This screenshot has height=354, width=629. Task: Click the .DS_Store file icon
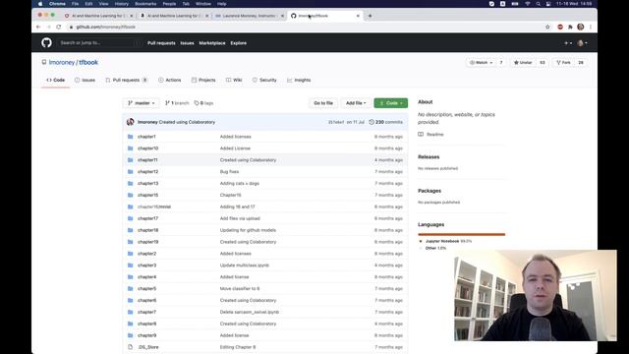coord(130,347)
